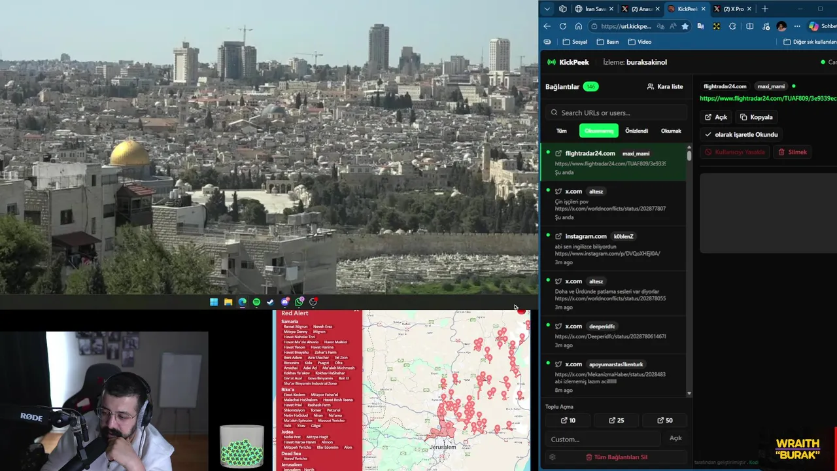This screenshot has height=471, width=837.
Task: Click external-link icon on flightradar24.com entry
Action: click(558, 153)
